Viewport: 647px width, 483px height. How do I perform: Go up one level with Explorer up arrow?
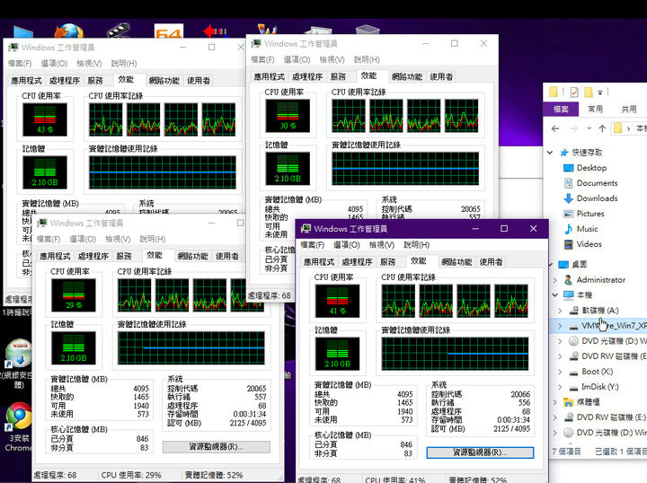tap(602, 128)
